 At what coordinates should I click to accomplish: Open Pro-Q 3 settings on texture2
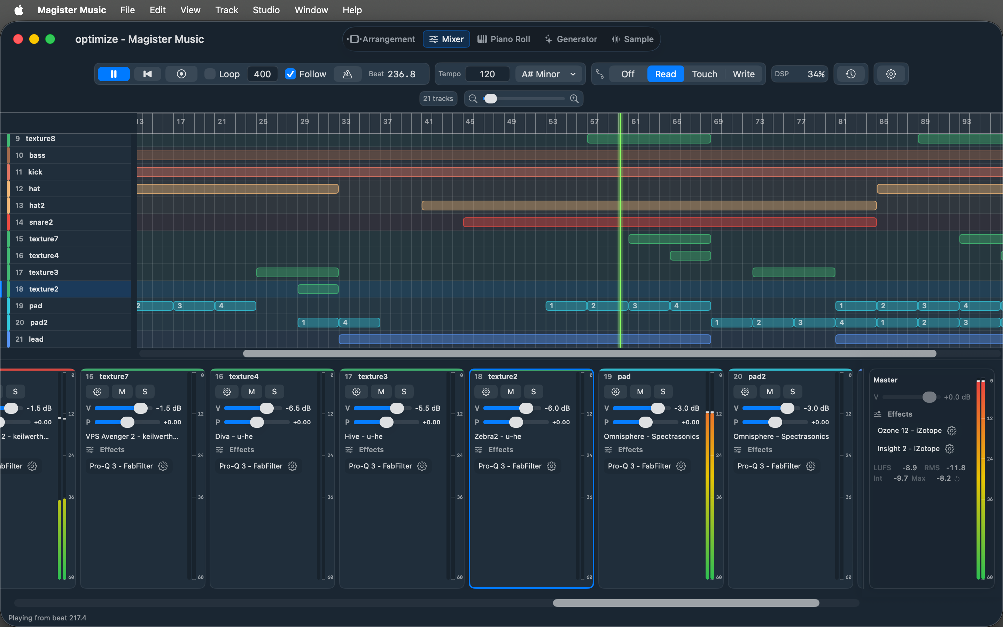click(551, 466)
